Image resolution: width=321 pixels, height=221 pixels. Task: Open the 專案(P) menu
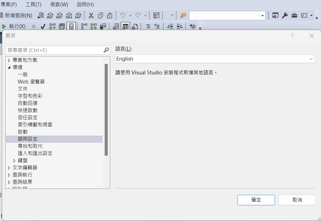pyautogui.click(x=9, y=4)
